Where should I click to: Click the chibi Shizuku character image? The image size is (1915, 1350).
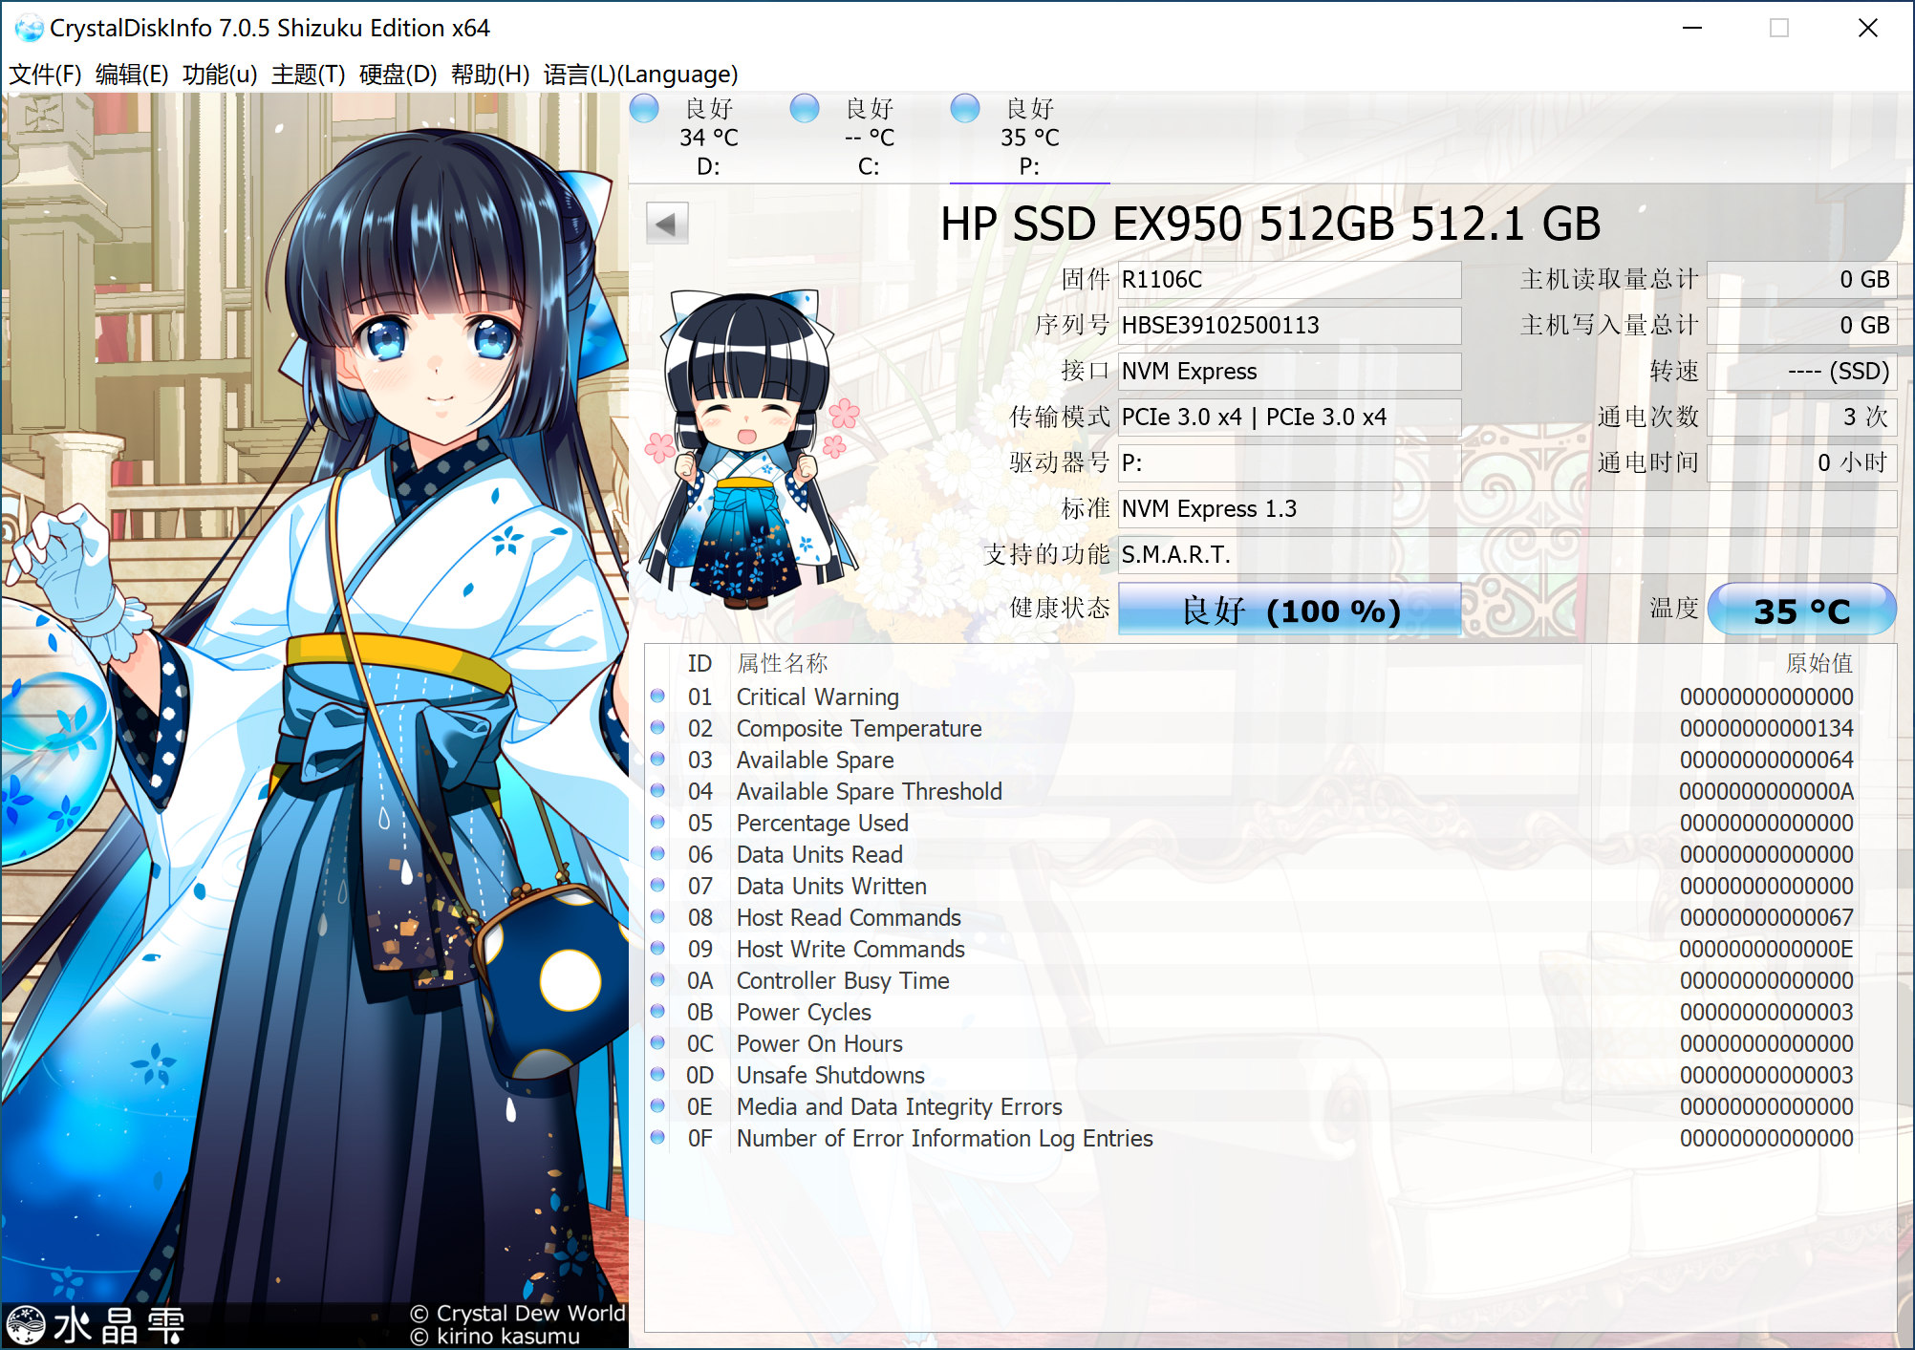pyautogui.click(x=748, y=449)
